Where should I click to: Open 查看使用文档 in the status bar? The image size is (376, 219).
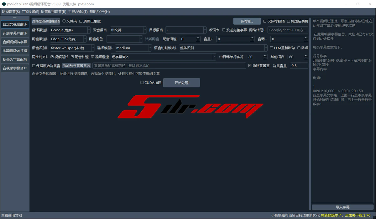[12, 215]
